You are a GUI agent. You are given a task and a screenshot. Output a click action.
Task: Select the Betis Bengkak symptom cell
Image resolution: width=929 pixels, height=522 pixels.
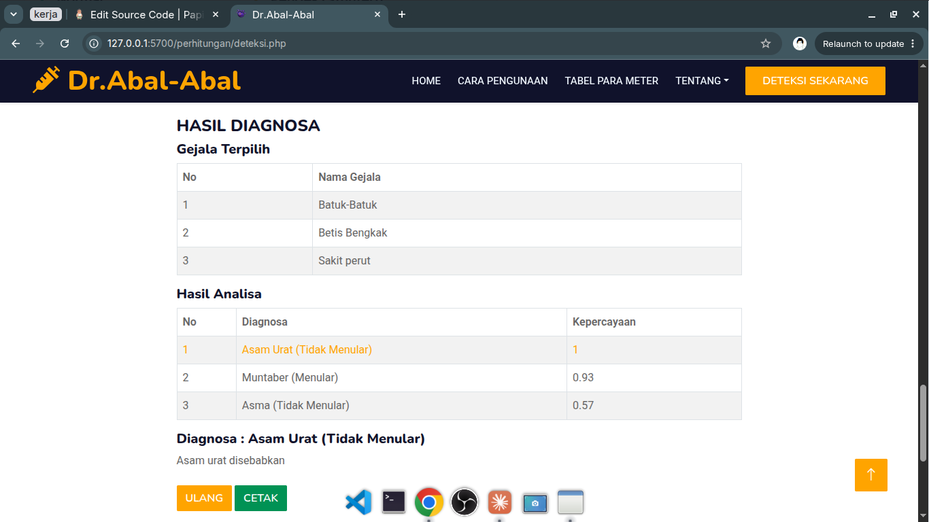click(x=527, y=232)
